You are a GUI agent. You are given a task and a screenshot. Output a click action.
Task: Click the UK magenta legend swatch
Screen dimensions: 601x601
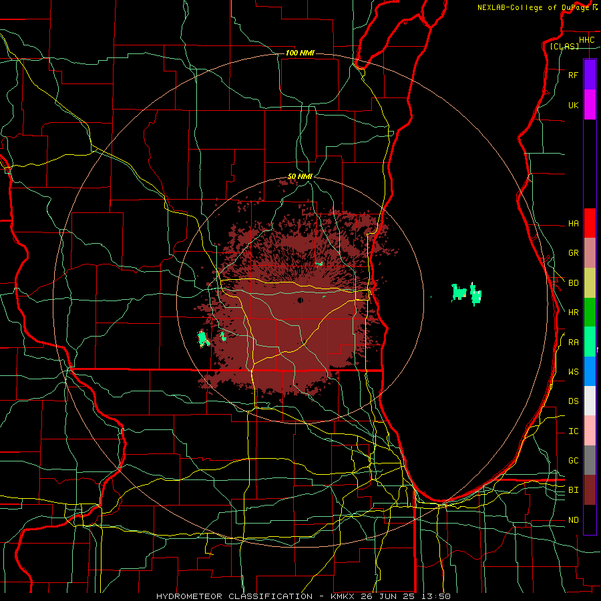590,105
